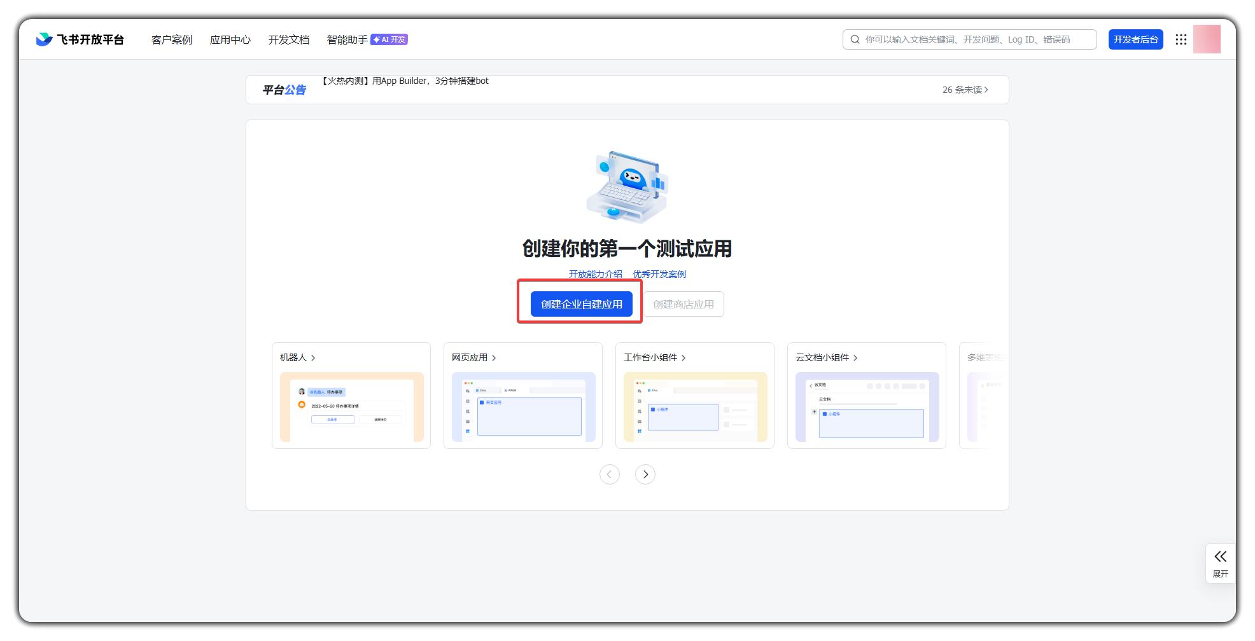This screenshot has width=1255, height=641.
Task: Click the search magnifier icon
Action: coord(855,39)
